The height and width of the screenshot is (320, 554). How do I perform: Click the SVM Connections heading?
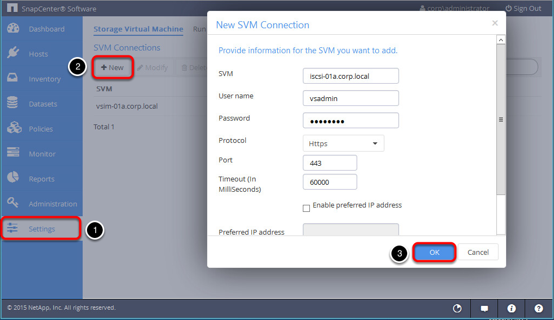[127, 47]
